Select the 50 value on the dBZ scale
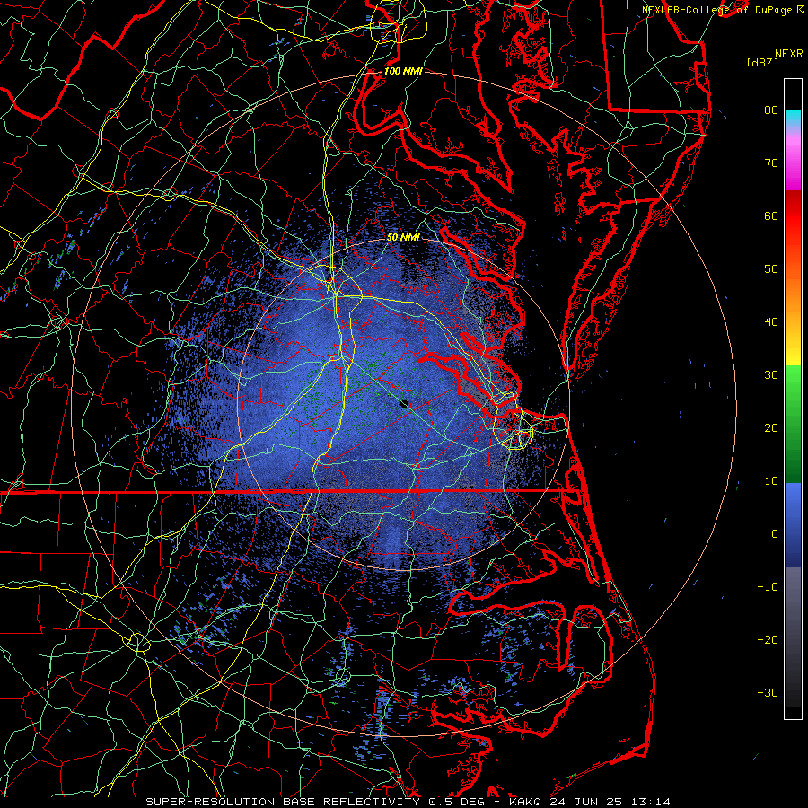 pos(771,269)
